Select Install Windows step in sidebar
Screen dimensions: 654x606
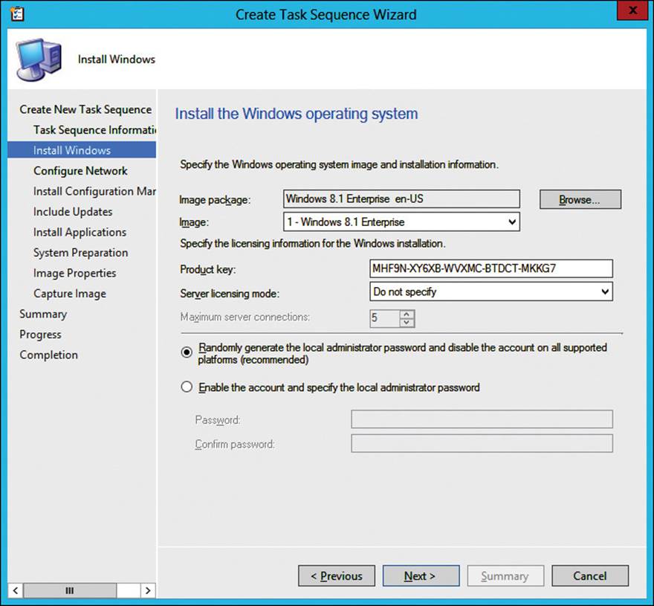pos(82,150)
